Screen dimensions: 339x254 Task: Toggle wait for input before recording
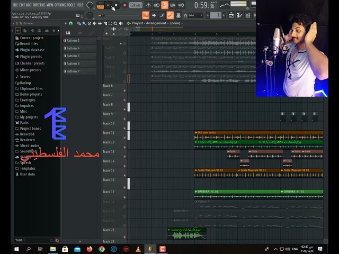pyautogui.click(x=156, y=5)
